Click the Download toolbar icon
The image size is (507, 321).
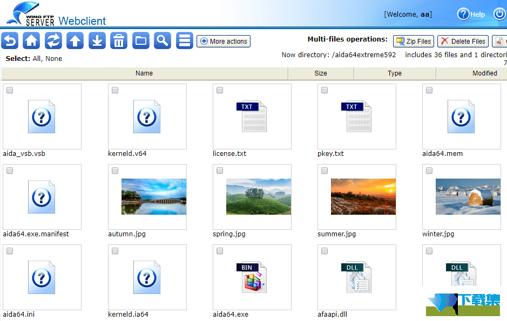pyautogui.click(x=97, y=40)
